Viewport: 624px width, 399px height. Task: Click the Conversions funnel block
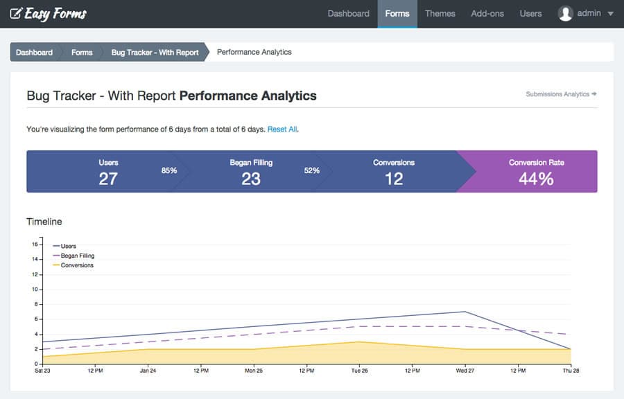tap(393, 172)
